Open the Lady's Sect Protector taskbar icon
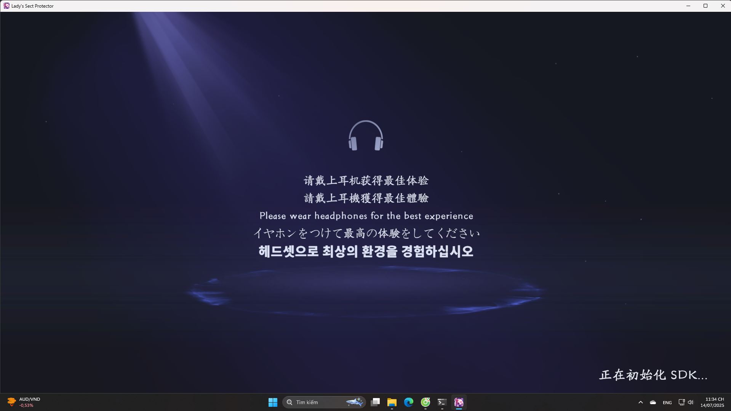The height and width of the screenshot is (411, 731). (x=459, y=402)
